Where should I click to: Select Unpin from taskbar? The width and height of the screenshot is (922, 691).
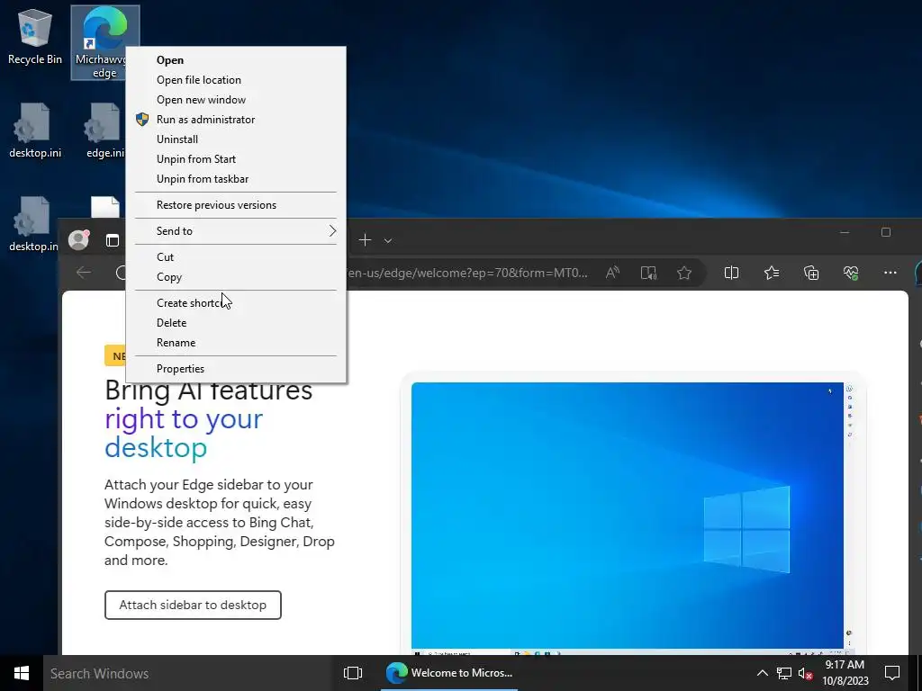click(x=236, y=179)
